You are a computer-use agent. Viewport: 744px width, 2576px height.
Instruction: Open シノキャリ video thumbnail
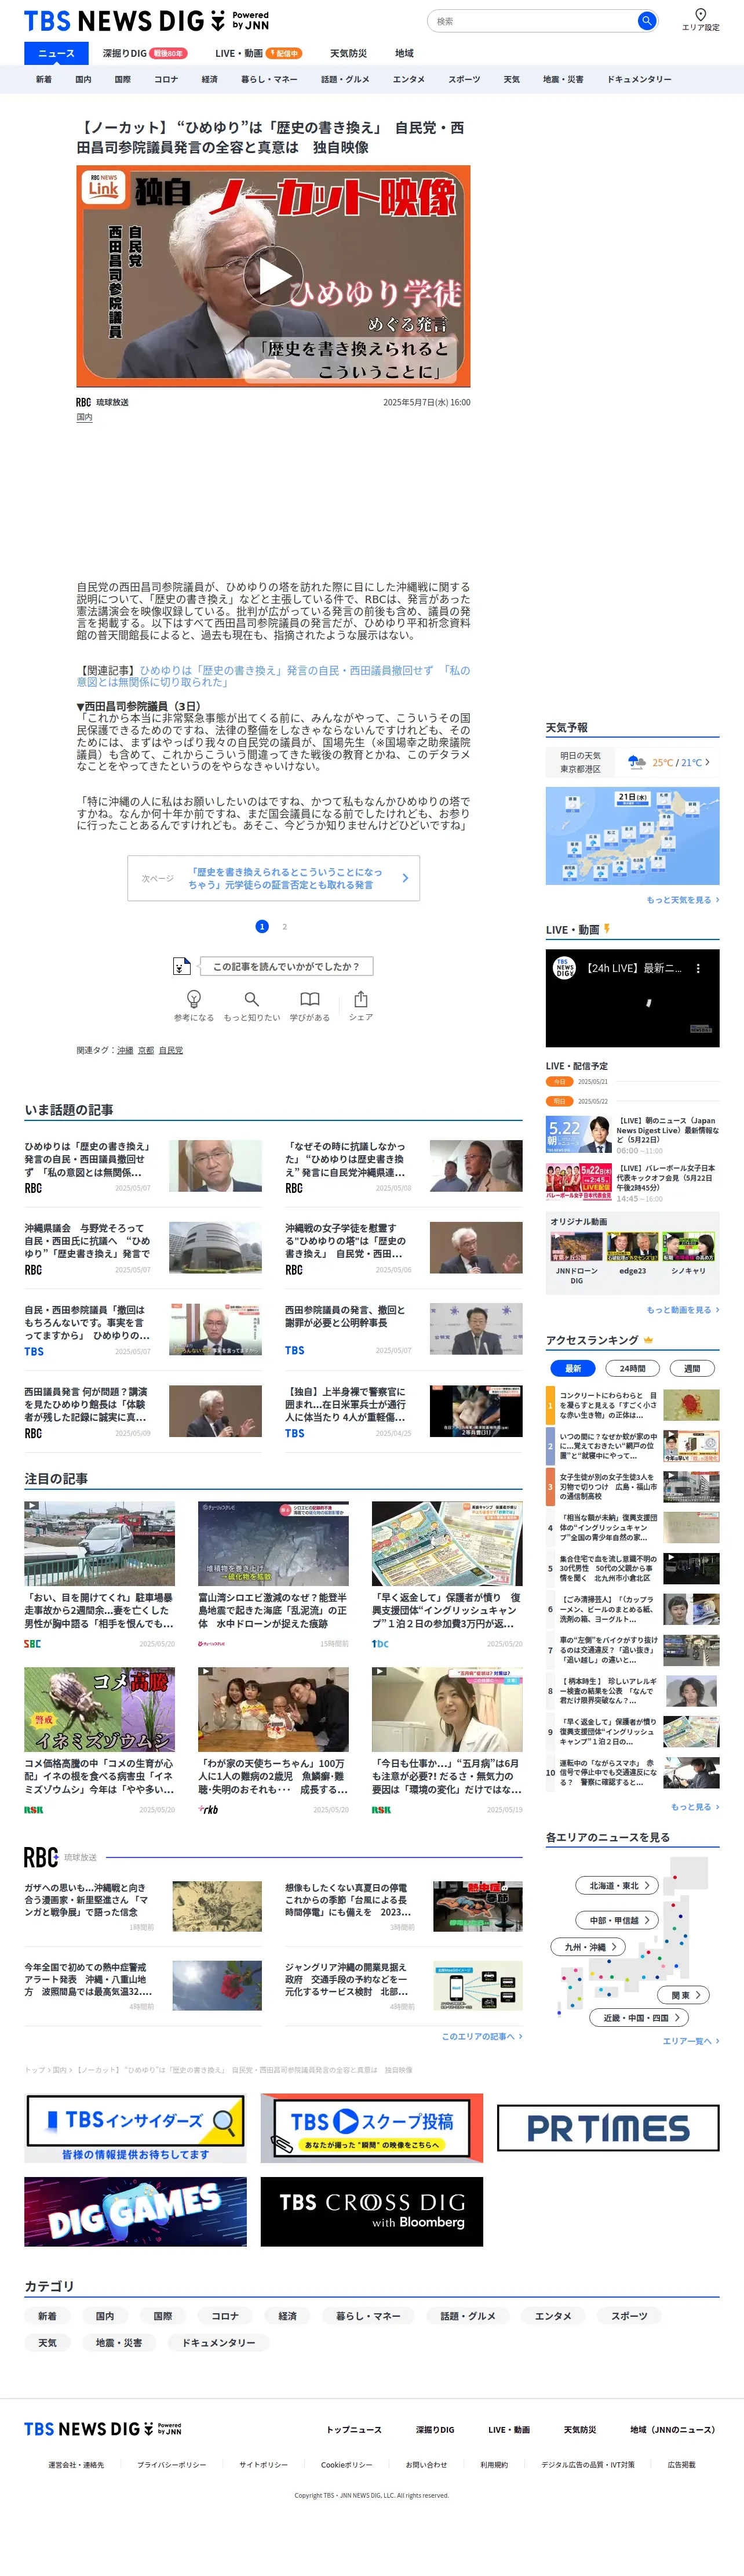click(x=688, y=1247)
